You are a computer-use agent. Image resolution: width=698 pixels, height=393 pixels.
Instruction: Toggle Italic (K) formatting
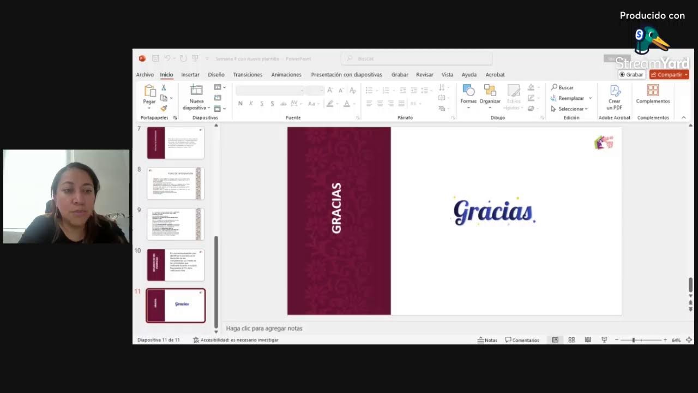[251, 103]
